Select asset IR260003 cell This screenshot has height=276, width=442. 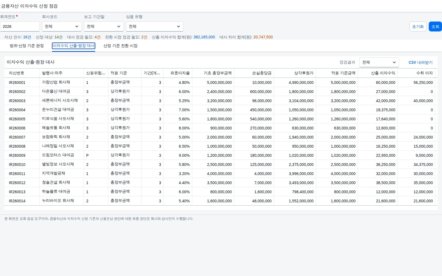22,101
